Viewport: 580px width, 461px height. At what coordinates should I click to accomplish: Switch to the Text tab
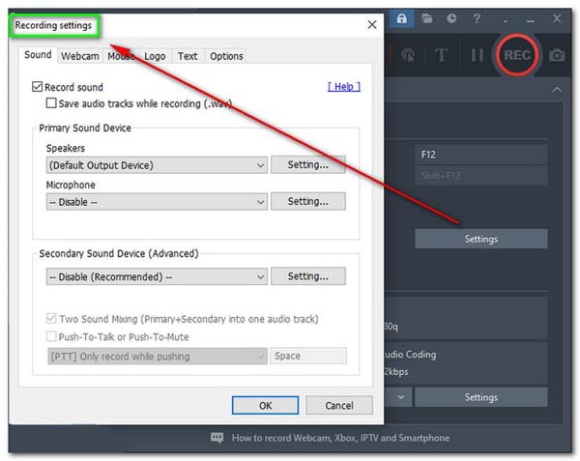point(188,56)
